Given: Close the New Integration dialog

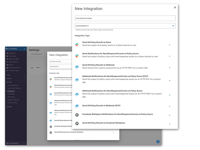Looking at the screenshot, I should pos(175,7).
